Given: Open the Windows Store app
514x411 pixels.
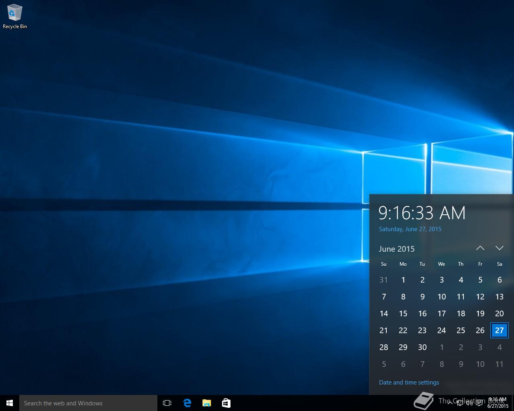Looking at the screenshot, I should 226,403.
